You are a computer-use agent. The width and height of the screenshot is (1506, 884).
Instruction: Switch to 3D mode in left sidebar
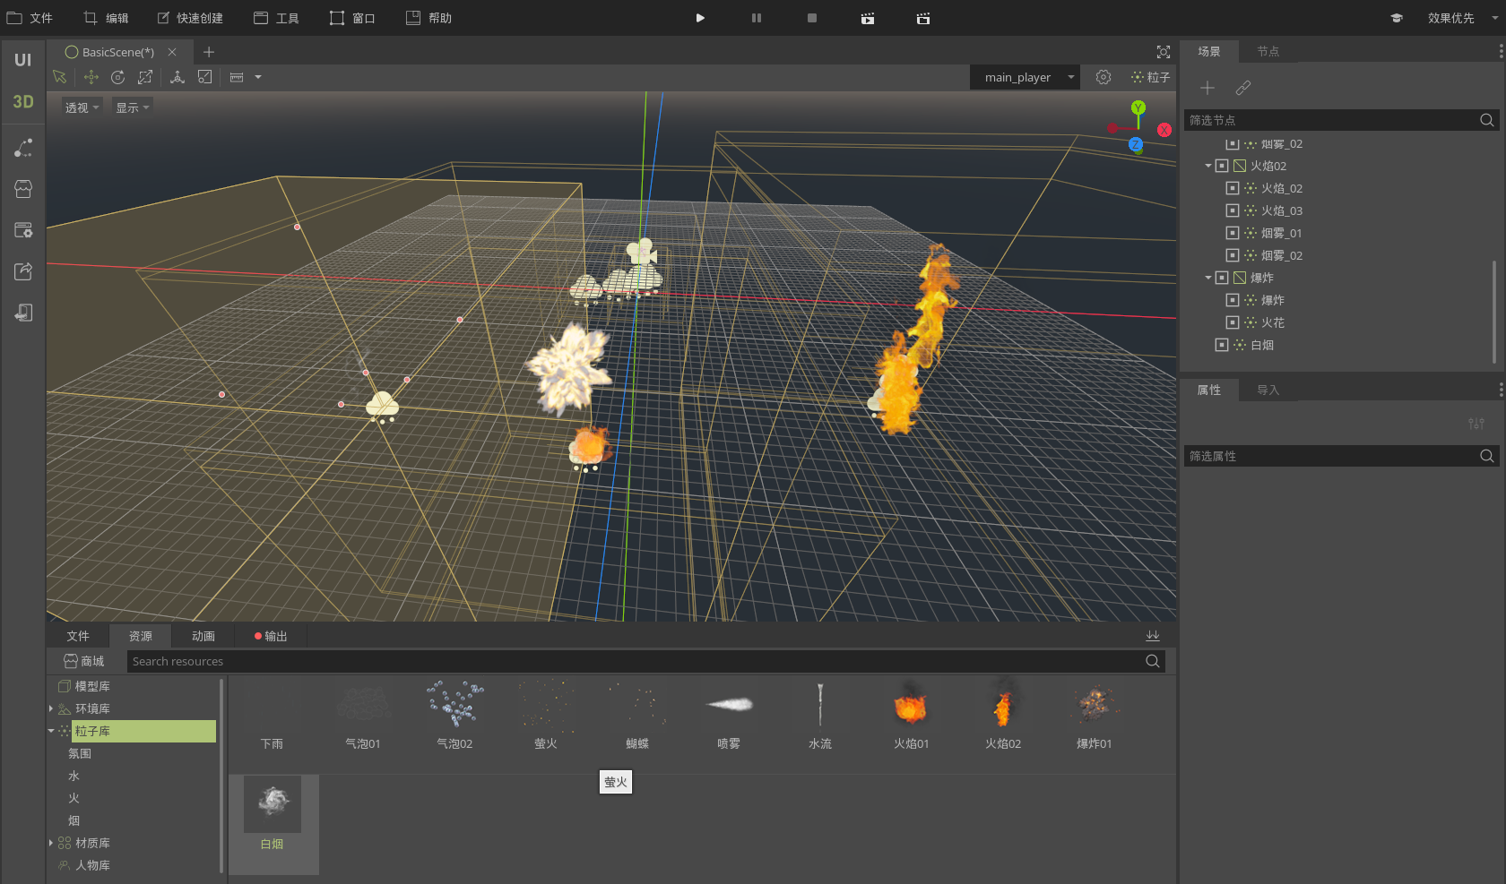coord(22,101)
